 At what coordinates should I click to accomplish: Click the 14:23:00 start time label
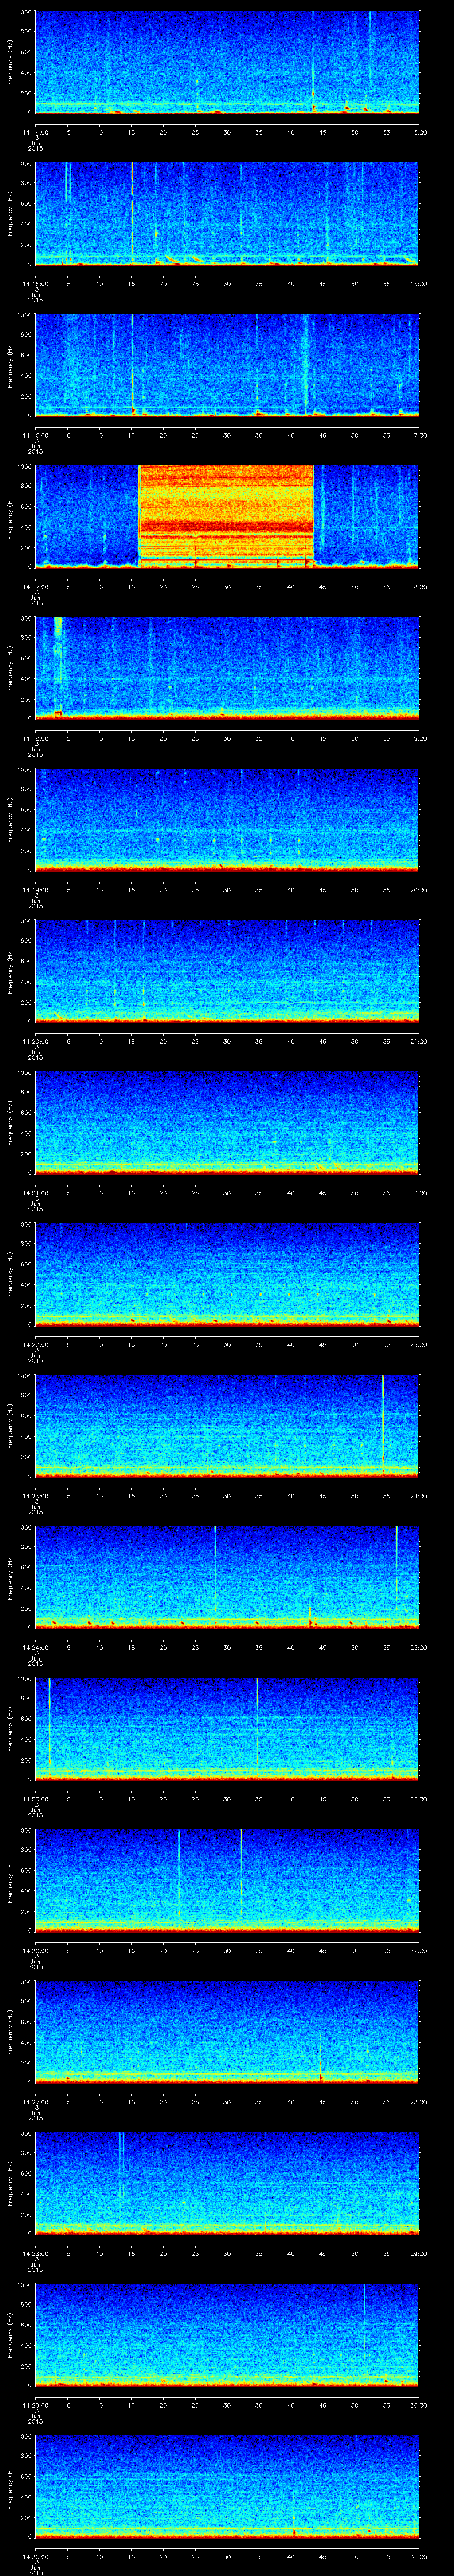[35, 1495]
